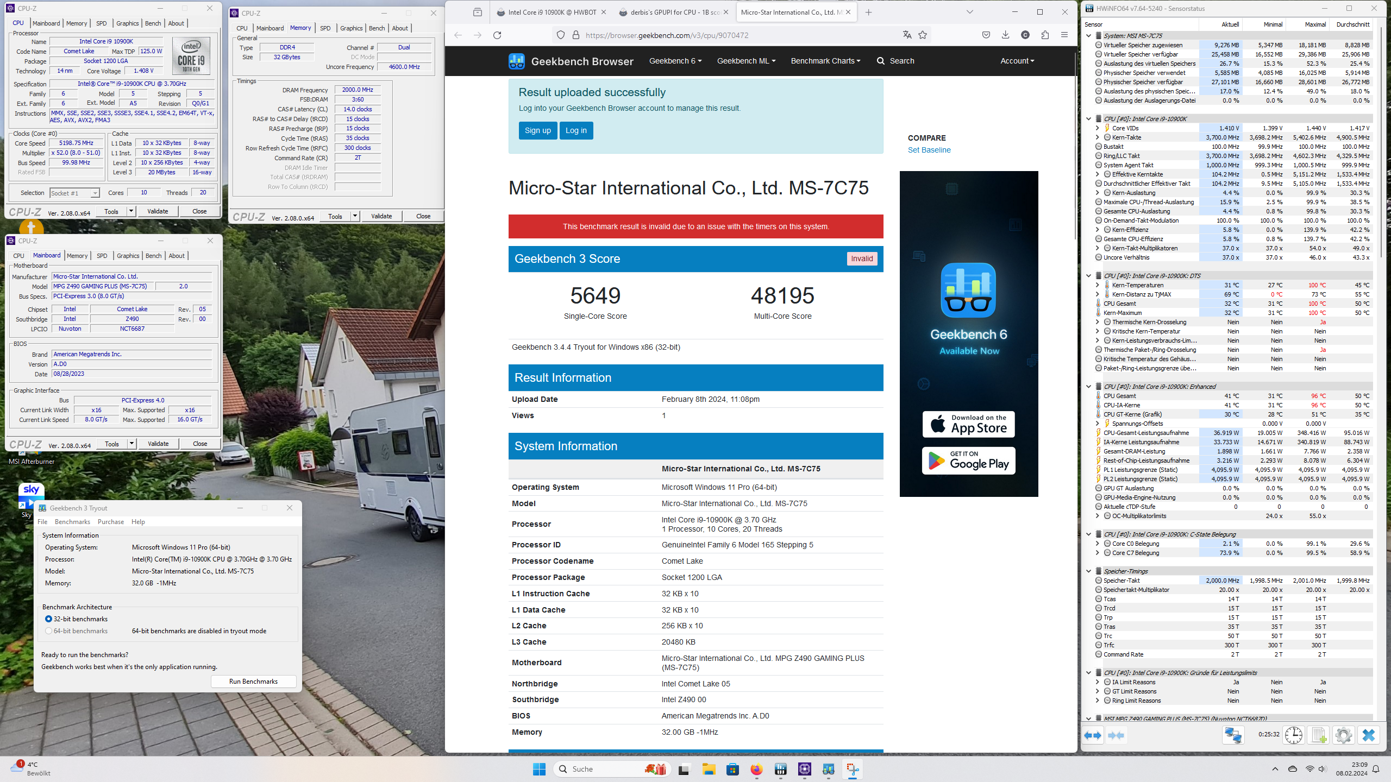This screenshot has width=1391, height=782.
Task: Switch to Intel Core i9 10900K @ HWBOT tab
Action: tap(551, 12)
